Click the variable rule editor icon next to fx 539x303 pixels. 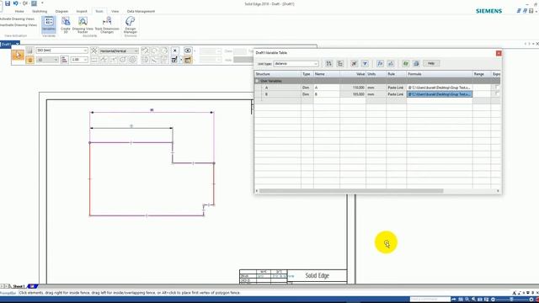391,64
